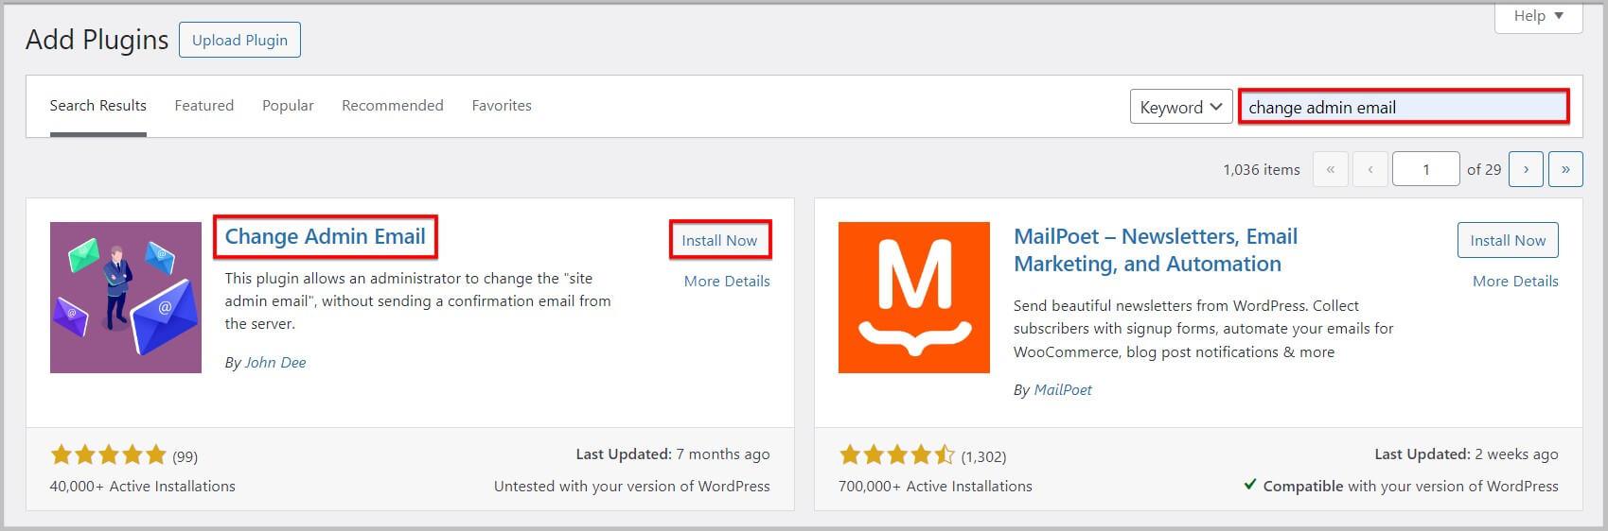Click the (99) ratings count
Viewport: 1608px width, 531px height.
click(x=185, y=457)
